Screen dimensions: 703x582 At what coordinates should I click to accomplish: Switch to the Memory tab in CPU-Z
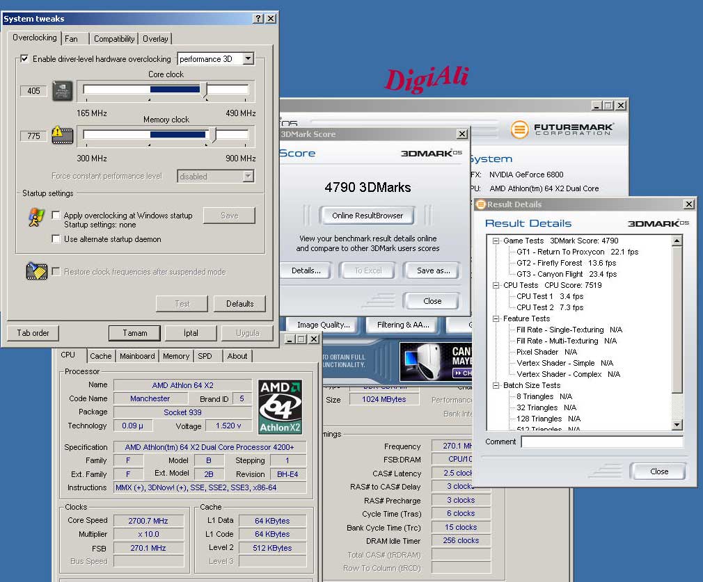175,356
